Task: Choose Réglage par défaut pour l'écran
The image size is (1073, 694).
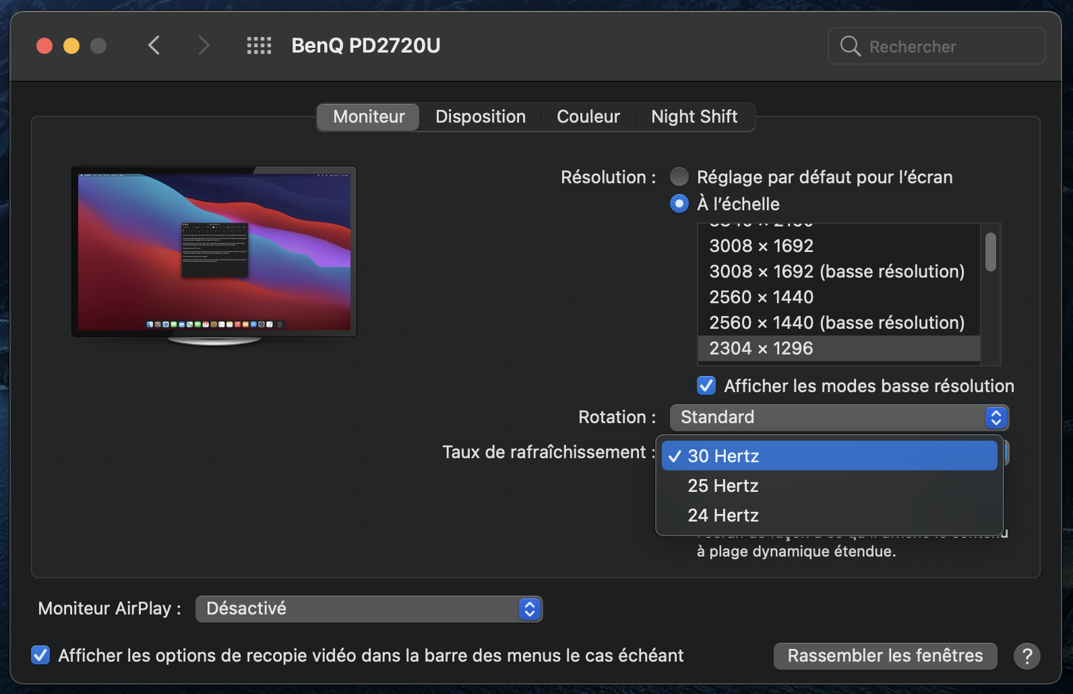Action: coord(679,177)
